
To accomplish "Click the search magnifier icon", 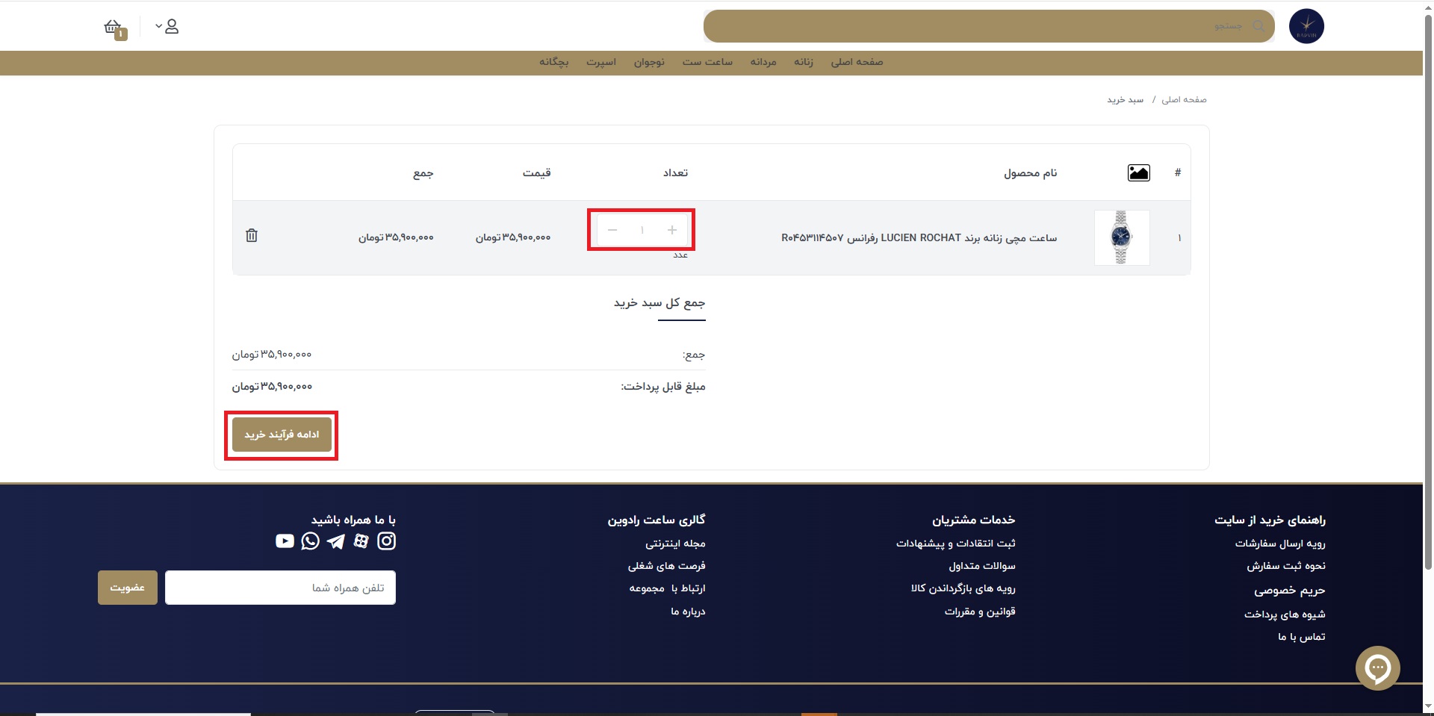I will 1258,26.
